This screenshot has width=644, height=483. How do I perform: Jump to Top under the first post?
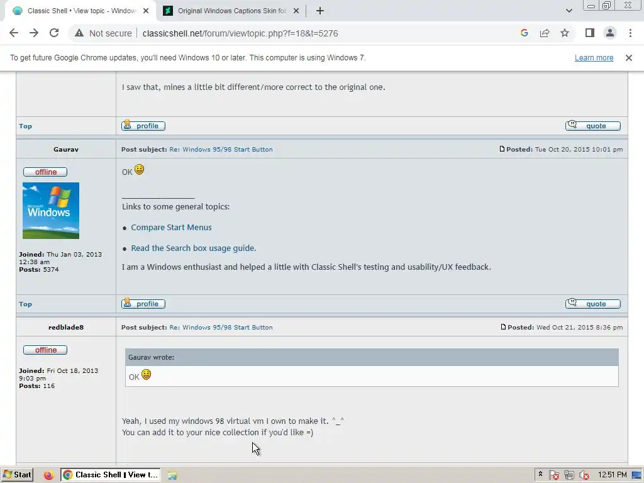click(25, 126)
